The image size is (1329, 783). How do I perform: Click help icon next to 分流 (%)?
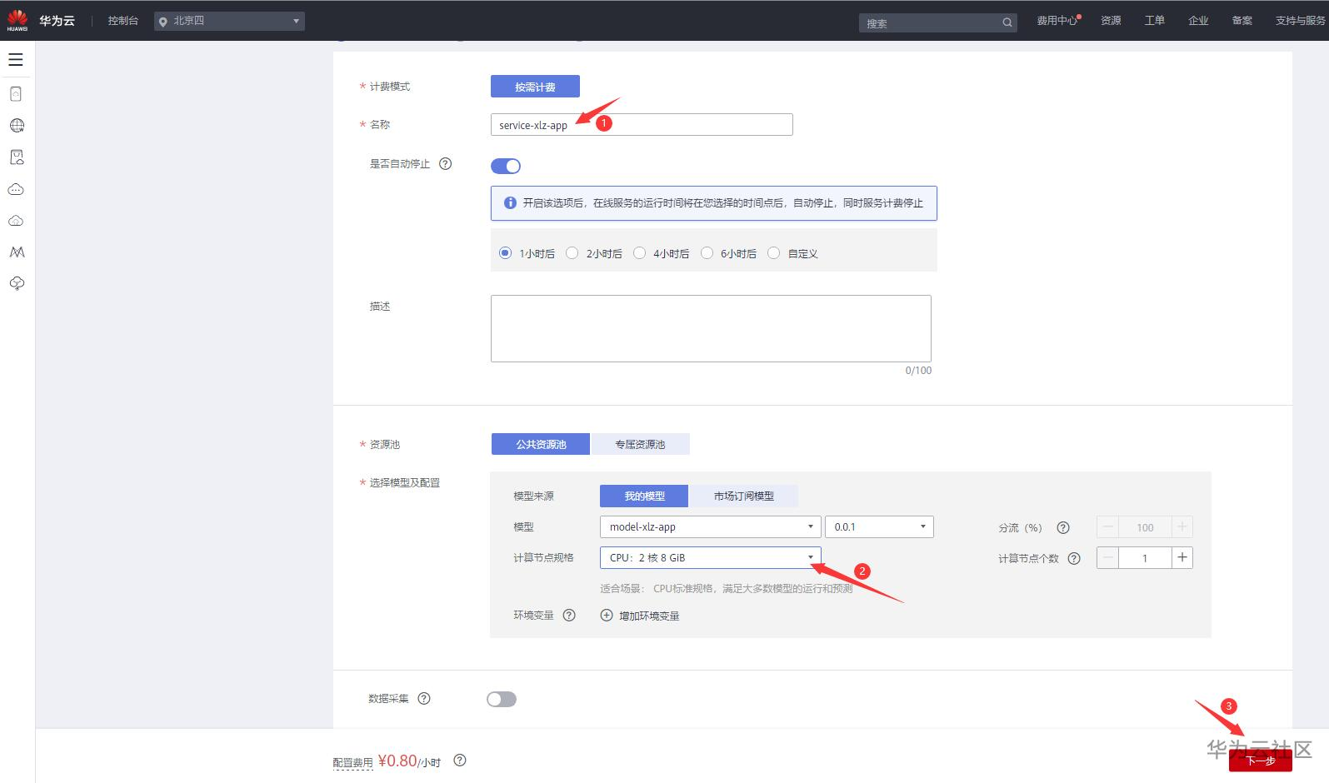click(1063, 527)
